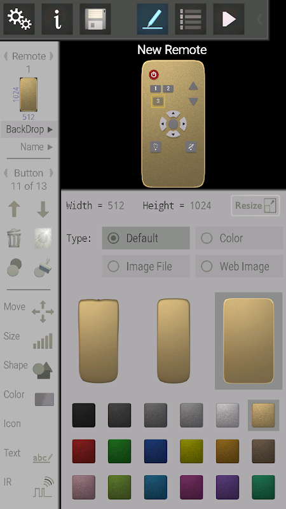The width and height of the screenshot is (286, 509).
Task: Open the settings gears icon
Action: [x=19, y=19]
